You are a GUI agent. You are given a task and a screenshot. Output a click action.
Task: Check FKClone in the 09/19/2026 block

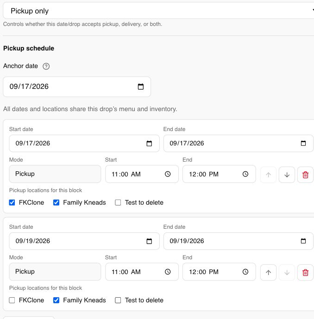(x=12, y=300)
